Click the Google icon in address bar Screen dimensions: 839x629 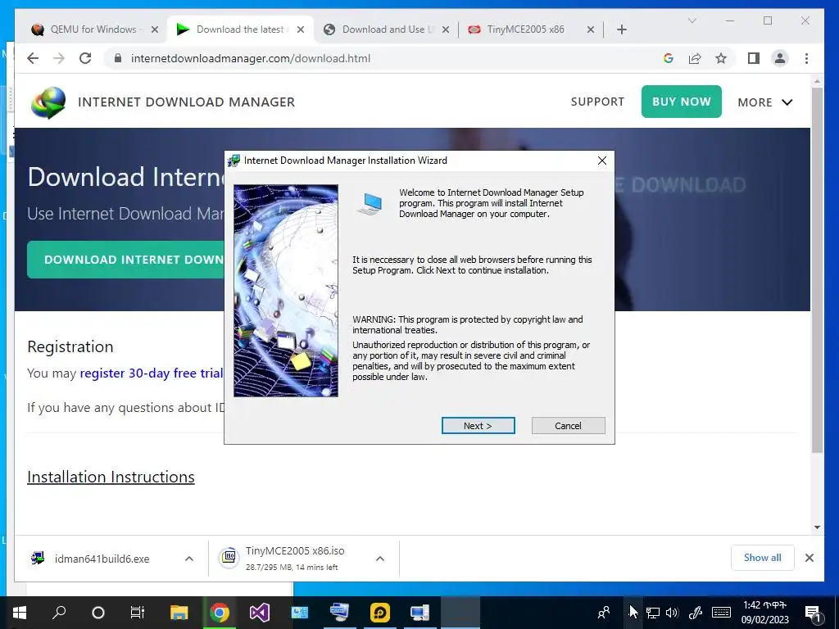click(669, 58)
